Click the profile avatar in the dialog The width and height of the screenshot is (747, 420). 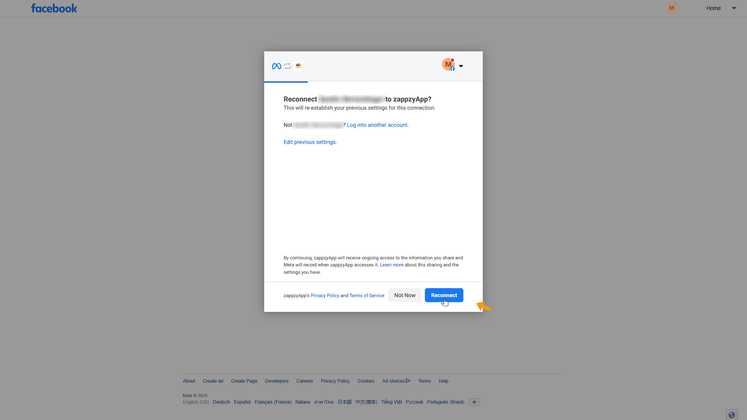[448, 65]
